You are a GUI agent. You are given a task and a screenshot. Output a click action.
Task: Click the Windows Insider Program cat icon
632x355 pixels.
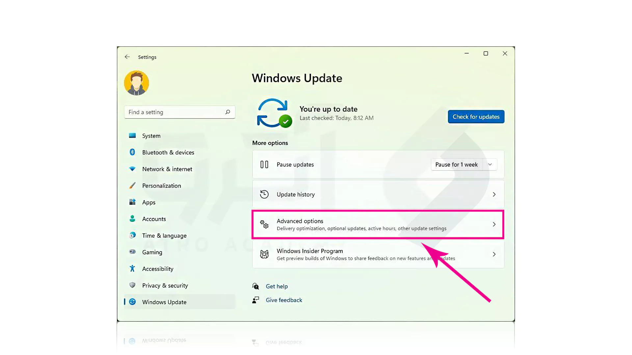264,254
